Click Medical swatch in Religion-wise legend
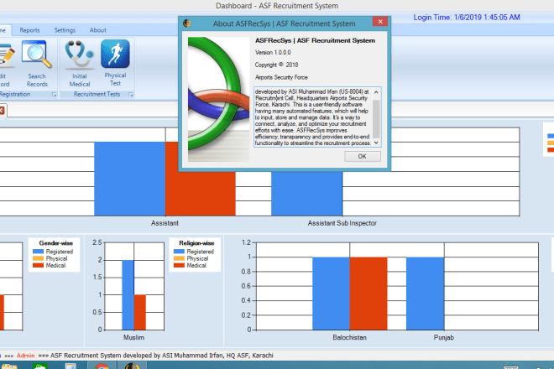The width and height of the screenshot is (554, 369). point(179,265)
